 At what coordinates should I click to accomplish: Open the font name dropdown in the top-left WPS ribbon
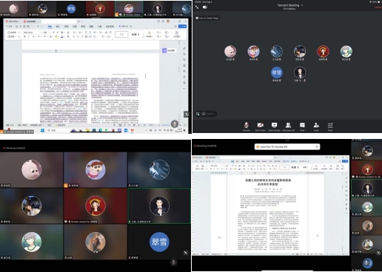[x=32, y=33]
